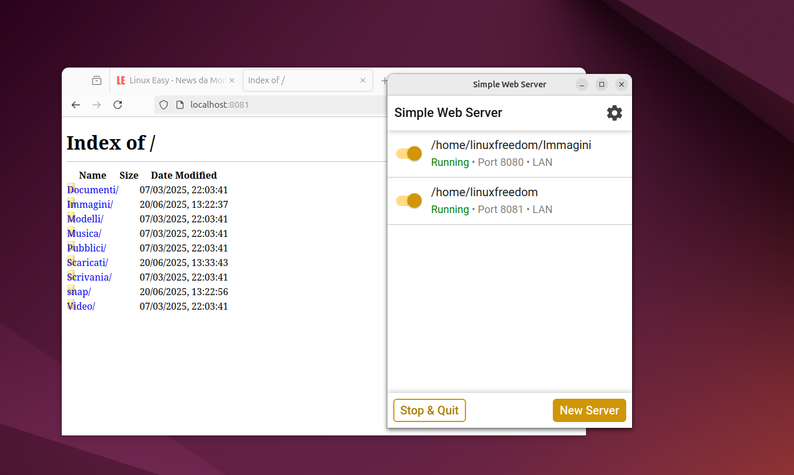Click Running status of port 8080 server
794x475 pixels.
click(x=450, y=162)
